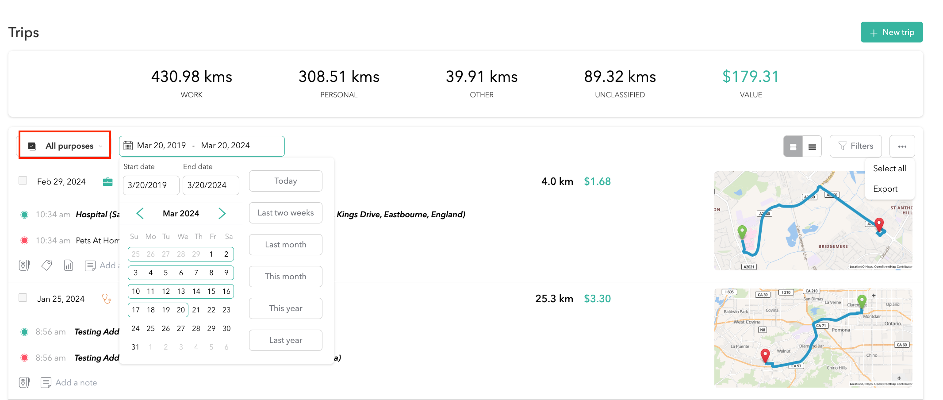Viewport: 943px width, 400px height.
Task: Go back to the previous month
Action: [140, 213]
